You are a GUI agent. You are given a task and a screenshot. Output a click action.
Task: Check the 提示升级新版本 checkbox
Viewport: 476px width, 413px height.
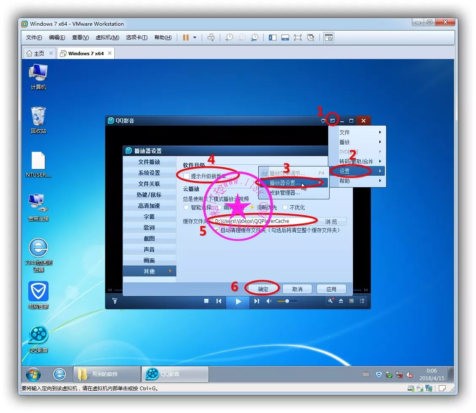point(187,176)
